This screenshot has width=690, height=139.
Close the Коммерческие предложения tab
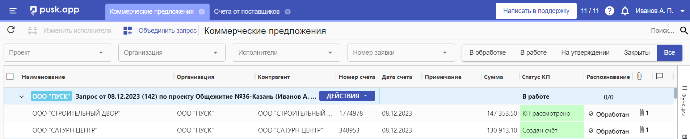click(x=202, y=12)
